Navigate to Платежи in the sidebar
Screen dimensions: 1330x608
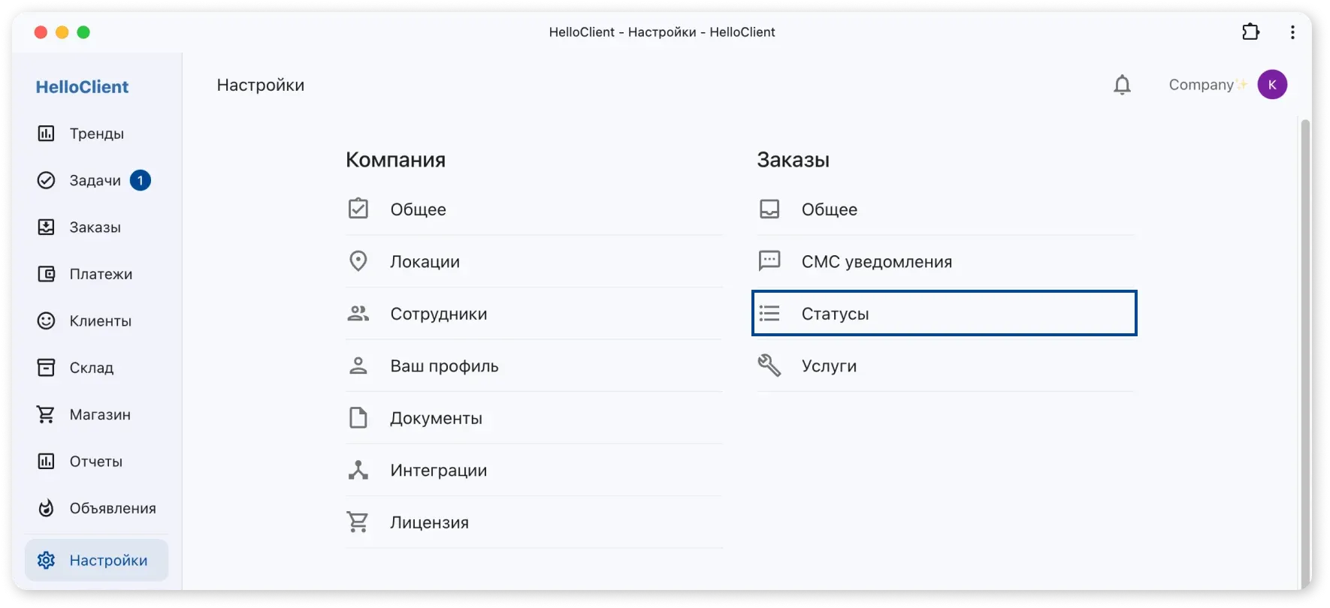coord(97,274)
